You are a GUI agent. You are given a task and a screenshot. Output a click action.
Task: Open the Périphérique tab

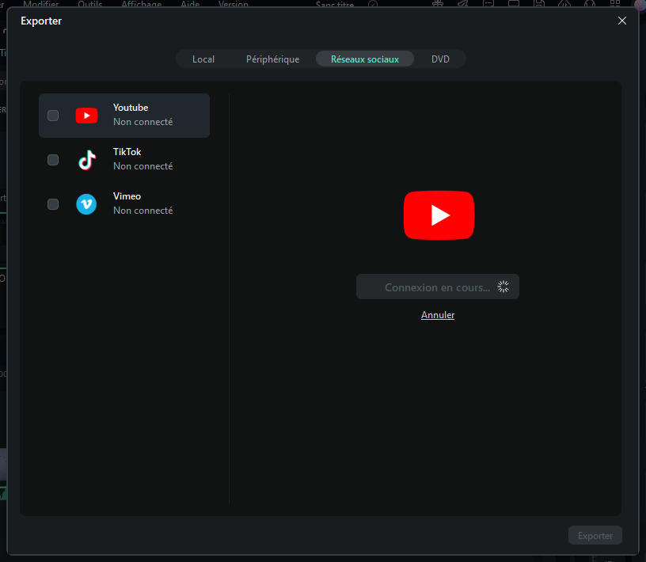273,59
